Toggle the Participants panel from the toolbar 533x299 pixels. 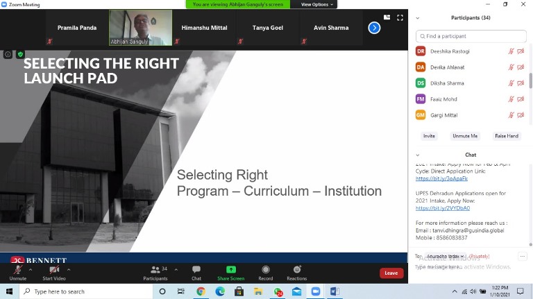pyautogui.click(x=155, y=269)
